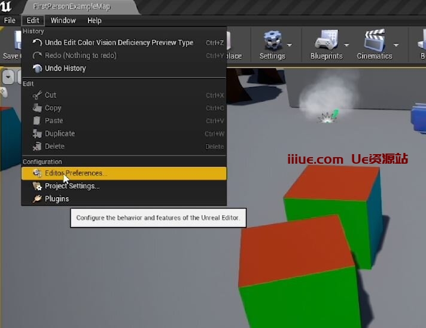Image resolution: width=426 pixels, height=328 pixels.
Task: Click the scissors icon beside Cut
Action: click(37, 95)
